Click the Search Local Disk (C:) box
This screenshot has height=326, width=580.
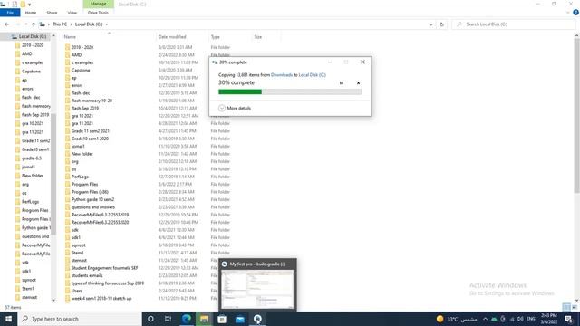pos(514,24)
